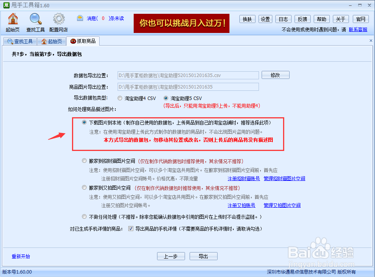This screenshot has width=375, height=277.
Task: Click the 上一步 button
Action: point(171,256)
